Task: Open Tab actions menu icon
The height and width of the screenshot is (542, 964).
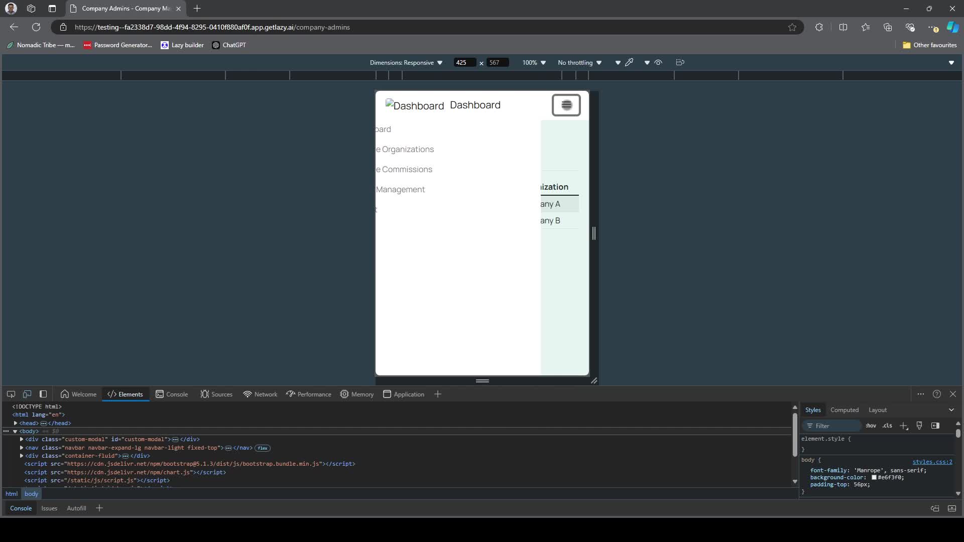Action: click(52, 9)
